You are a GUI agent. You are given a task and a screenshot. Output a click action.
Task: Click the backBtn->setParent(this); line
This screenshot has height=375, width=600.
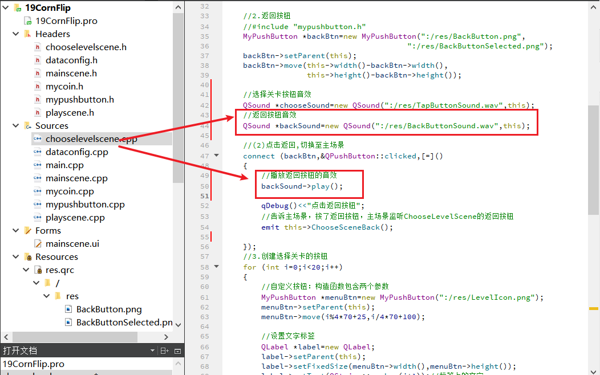coord(299,56)
